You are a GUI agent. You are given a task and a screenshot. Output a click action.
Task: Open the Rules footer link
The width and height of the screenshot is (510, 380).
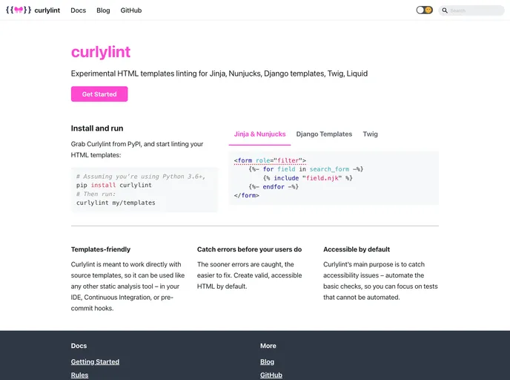point(79,375)
